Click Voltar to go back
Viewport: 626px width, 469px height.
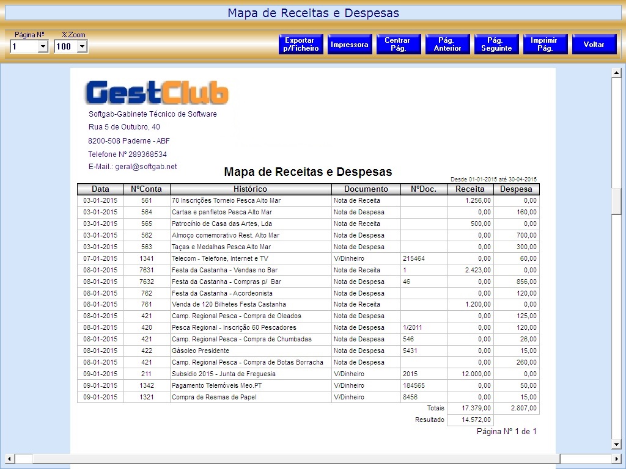594,45
